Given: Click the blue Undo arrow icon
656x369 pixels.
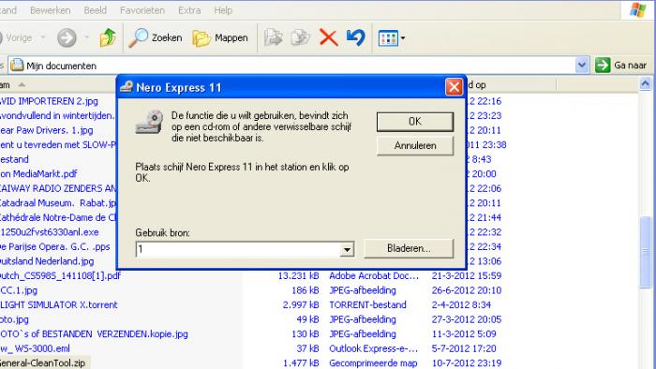Looking at the screenshot, I should click(356, 37).
